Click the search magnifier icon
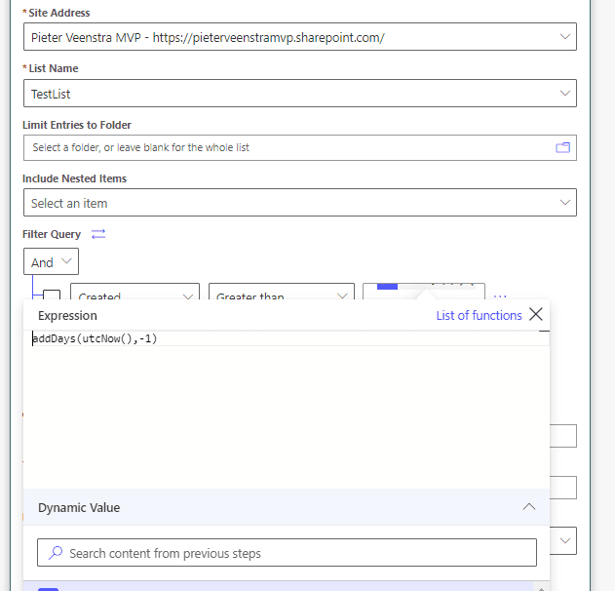This screenshot has height=591, width=615. pyautogui.click(x=56, y=553)
